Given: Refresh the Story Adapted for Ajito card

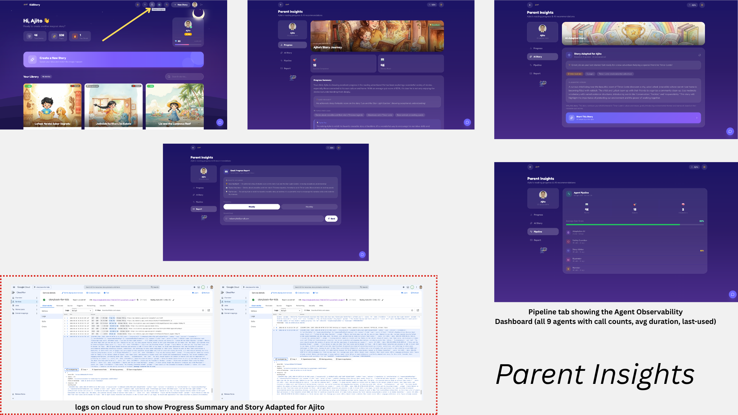Looking at the screenshot, I should pos(700,55).
